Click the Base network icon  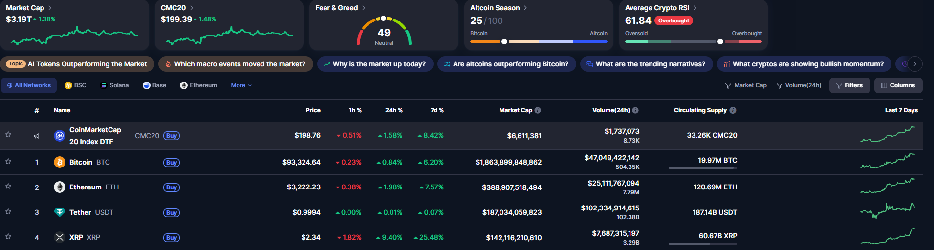pyautogui.click(x=147, y=85)
